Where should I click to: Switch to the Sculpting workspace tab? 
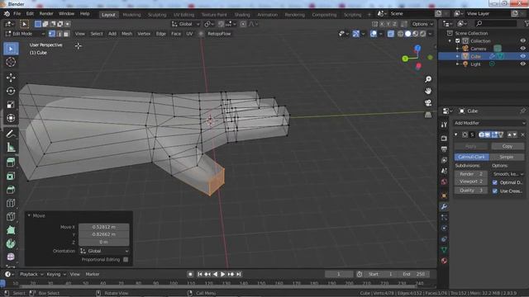tap(157, 15)
